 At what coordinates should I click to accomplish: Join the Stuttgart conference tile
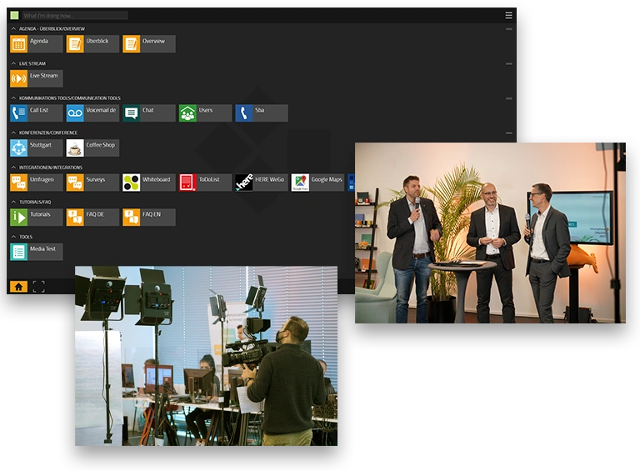coord(37,148)
